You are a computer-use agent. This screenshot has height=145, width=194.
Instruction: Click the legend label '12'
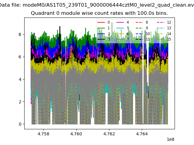tap(169, 22)
